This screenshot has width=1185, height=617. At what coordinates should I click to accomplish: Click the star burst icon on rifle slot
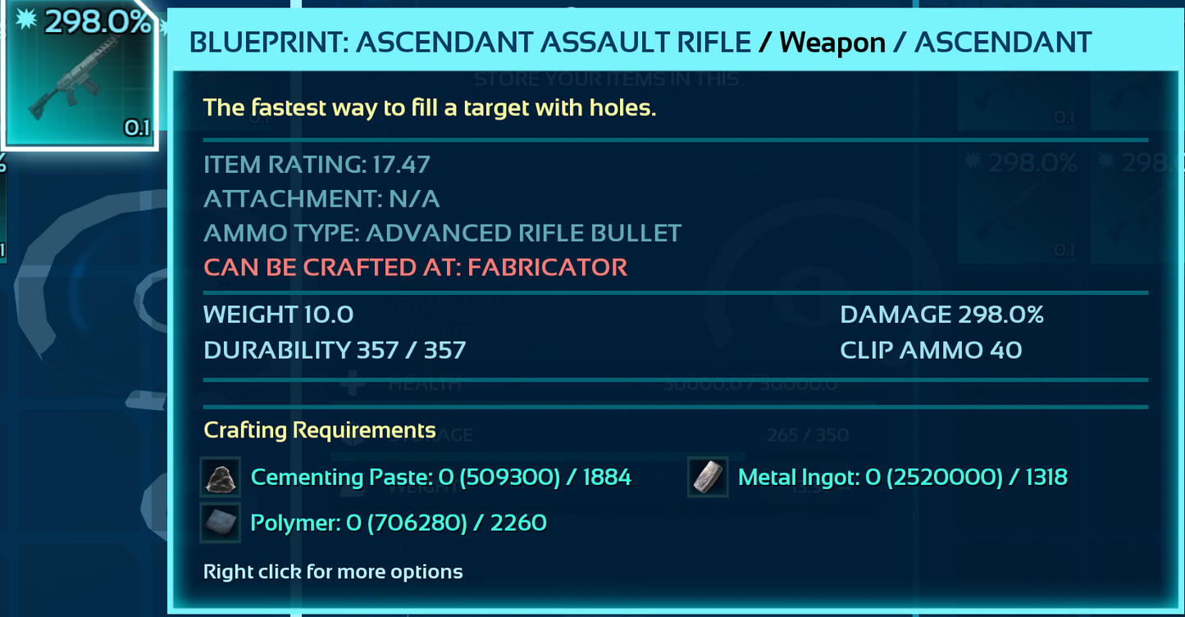click(x=26, y=20)
